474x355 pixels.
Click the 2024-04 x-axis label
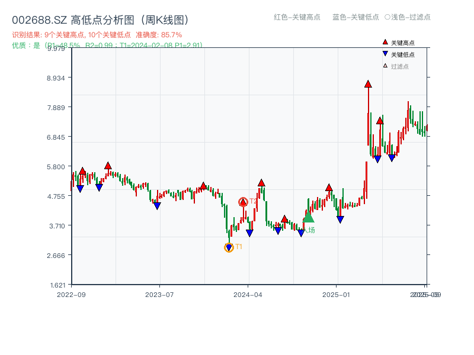(x=248, y=295)
